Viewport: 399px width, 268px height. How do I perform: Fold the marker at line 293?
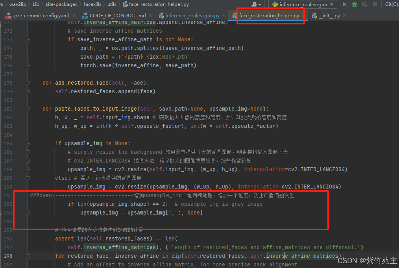(28, 213)
